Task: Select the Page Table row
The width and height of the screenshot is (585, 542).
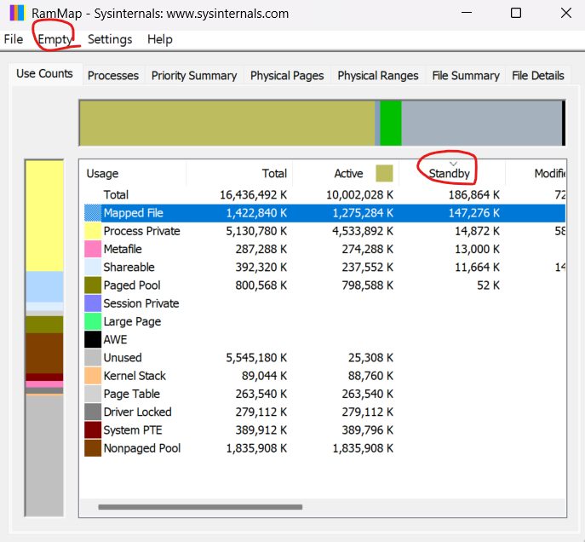Action: point(323,394)
